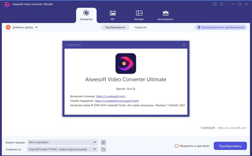The width and height of the screenshot is (252, 156).
Task: Select the Преобразование sub-tab
Action: coord(115,27)
